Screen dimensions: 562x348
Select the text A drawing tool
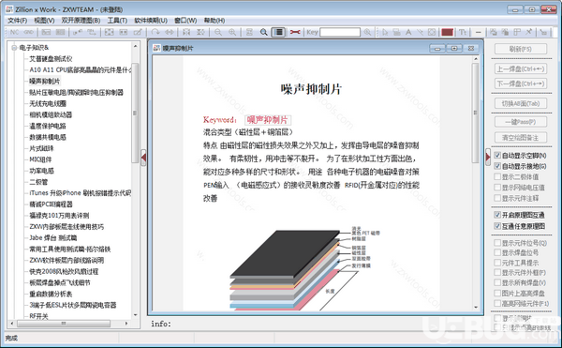tap(408, 32)
